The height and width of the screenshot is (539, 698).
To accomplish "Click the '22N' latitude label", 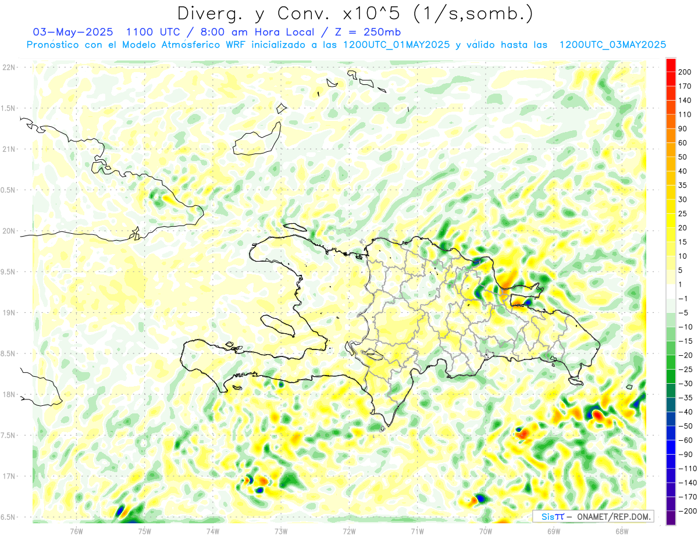I will pyautogui.click(x=8, y=67).
